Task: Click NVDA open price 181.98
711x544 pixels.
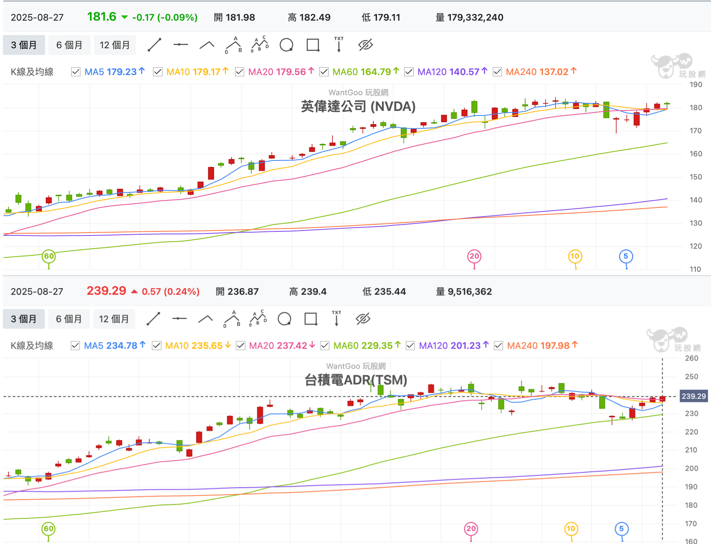Action: coord(240,17)
